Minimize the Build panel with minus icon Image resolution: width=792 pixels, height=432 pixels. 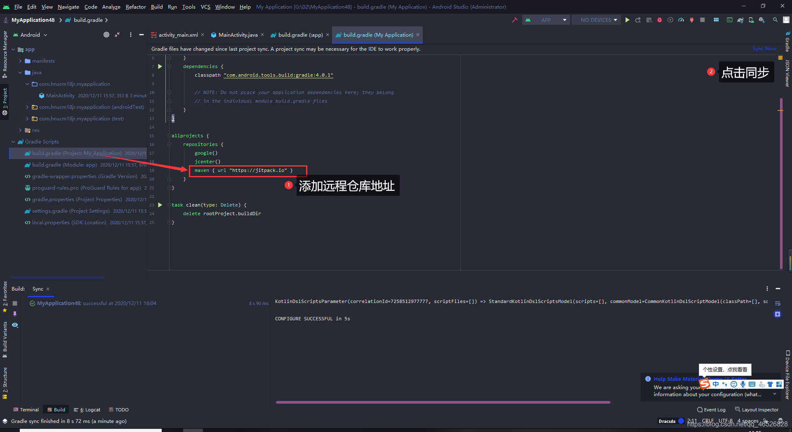click(x=778, y=289)
